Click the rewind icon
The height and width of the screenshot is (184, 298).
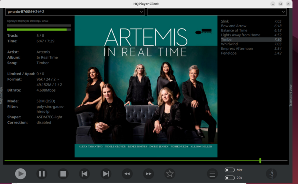coord(127,173)
